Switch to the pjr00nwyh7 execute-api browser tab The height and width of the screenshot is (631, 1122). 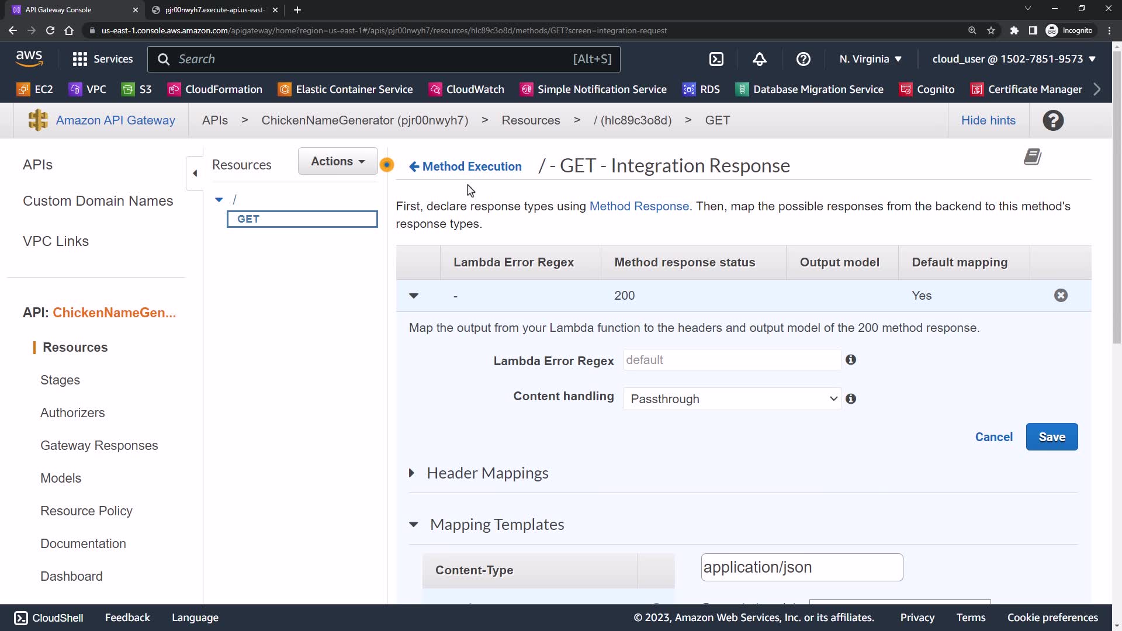[214, 10]
